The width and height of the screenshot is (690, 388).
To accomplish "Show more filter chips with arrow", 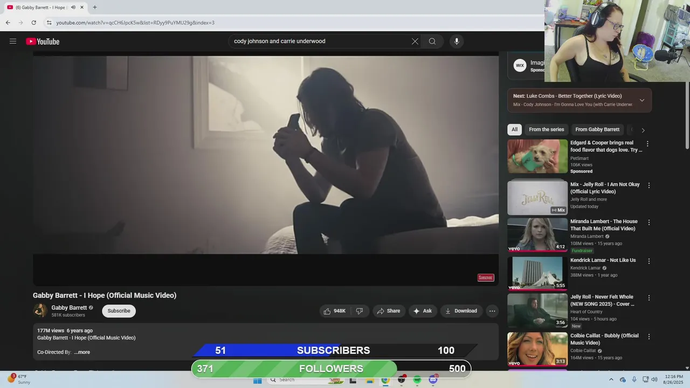I will coord(643,130).
